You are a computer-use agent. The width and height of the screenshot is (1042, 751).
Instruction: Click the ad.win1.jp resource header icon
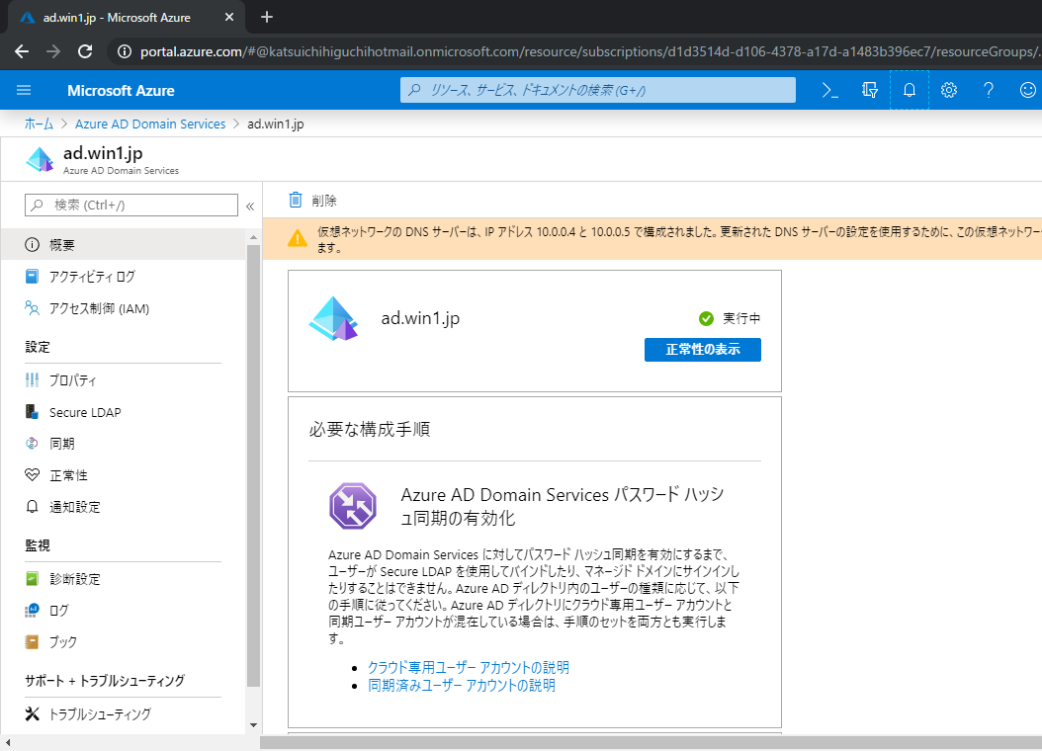click(x=40, y=159)
